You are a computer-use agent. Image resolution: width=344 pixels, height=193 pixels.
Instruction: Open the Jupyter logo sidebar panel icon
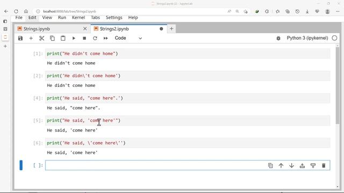pyautogui.click(x=5, y=37)
